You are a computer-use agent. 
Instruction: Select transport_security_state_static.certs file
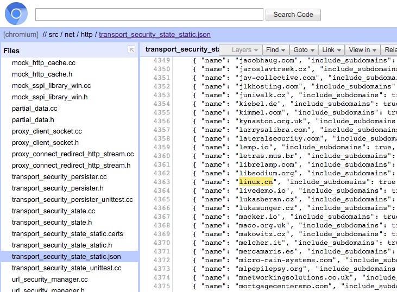click(67, 234)
